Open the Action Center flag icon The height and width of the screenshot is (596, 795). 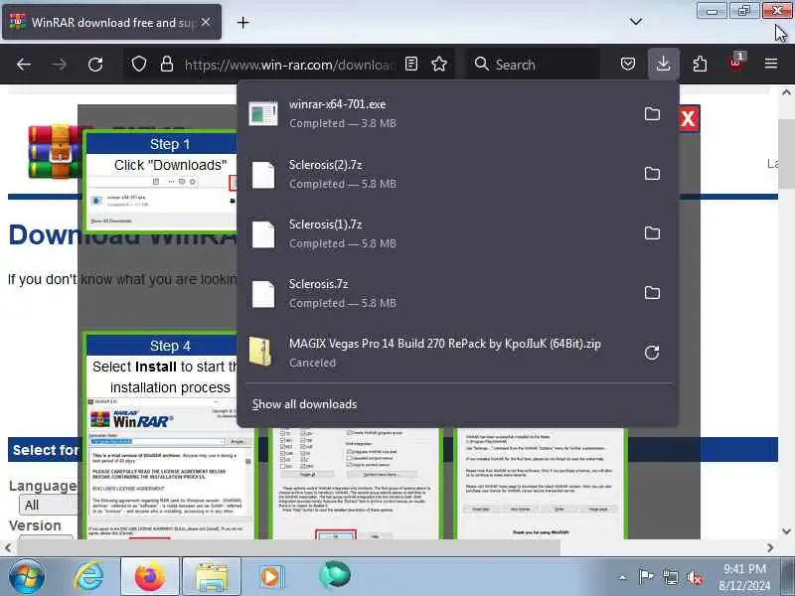pyautogui.click(x=645, y=577)
